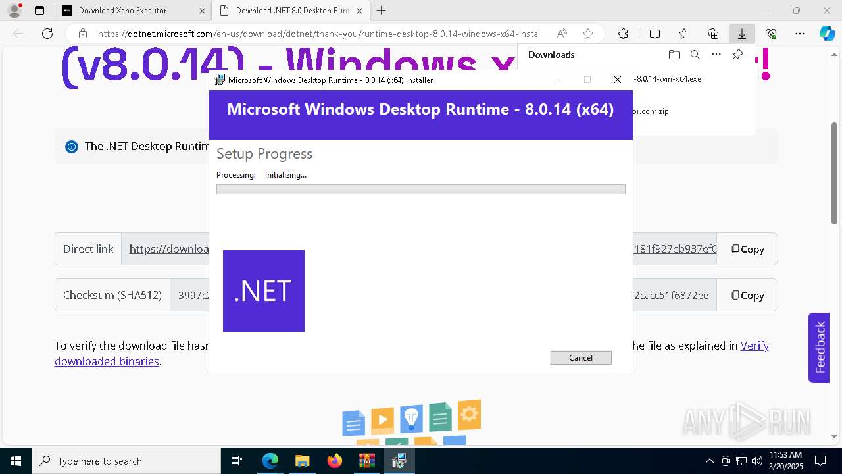Open network settings tray icon
Viewport: 842px width, 474px height.
741,461
